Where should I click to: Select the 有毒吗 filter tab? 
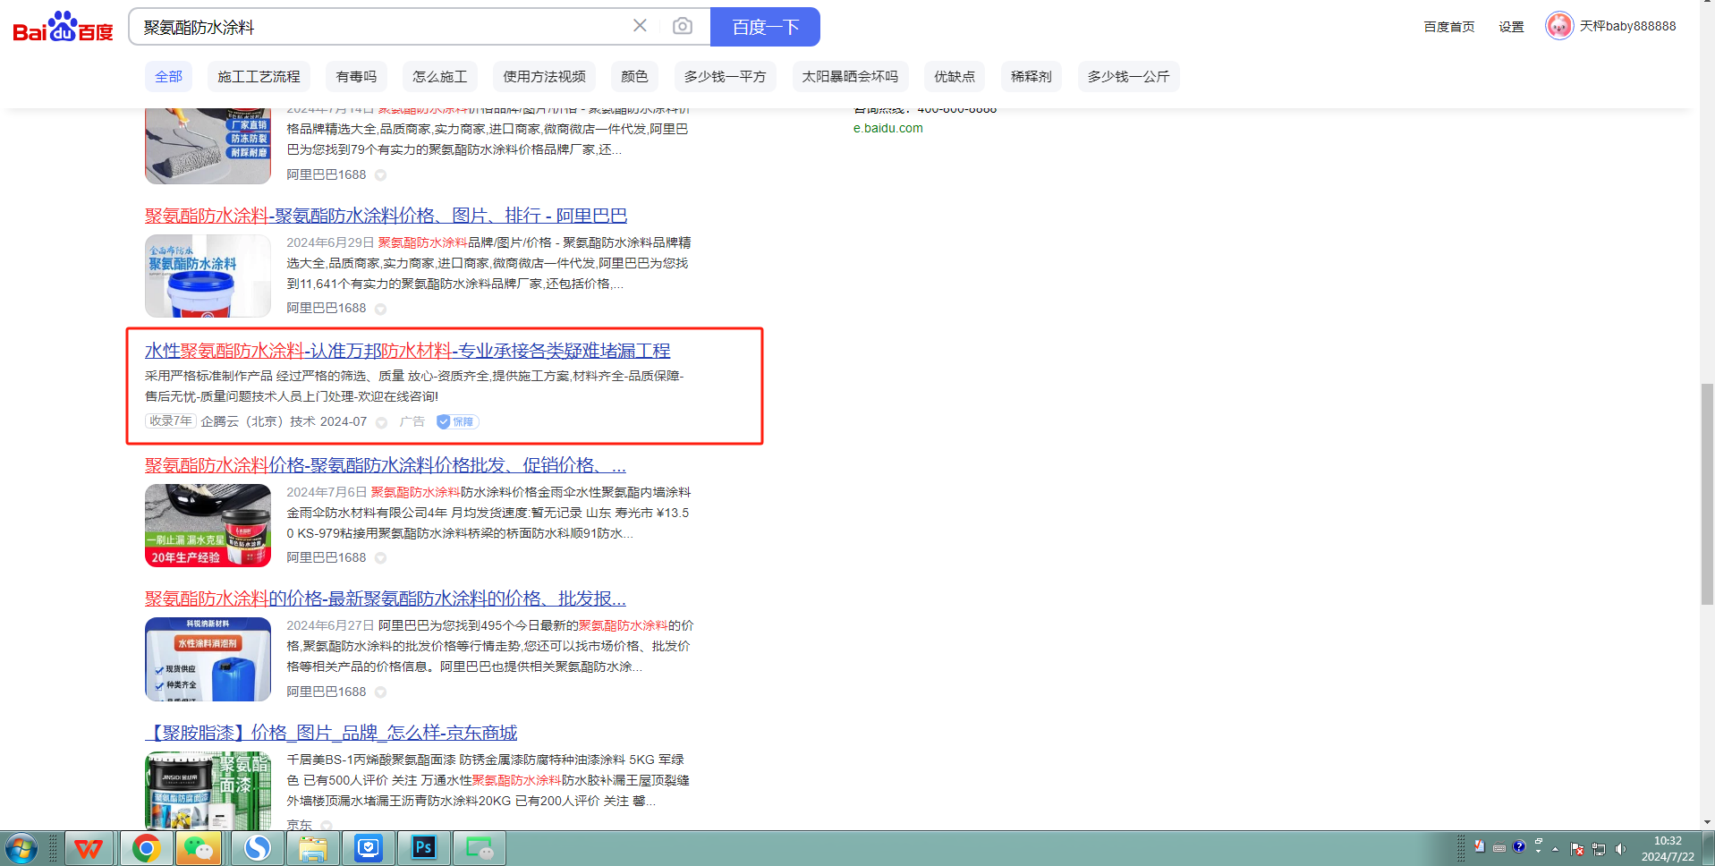[356, 77]
